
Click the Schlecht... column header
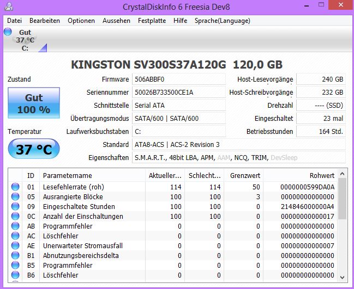click(x=205, y=175)
